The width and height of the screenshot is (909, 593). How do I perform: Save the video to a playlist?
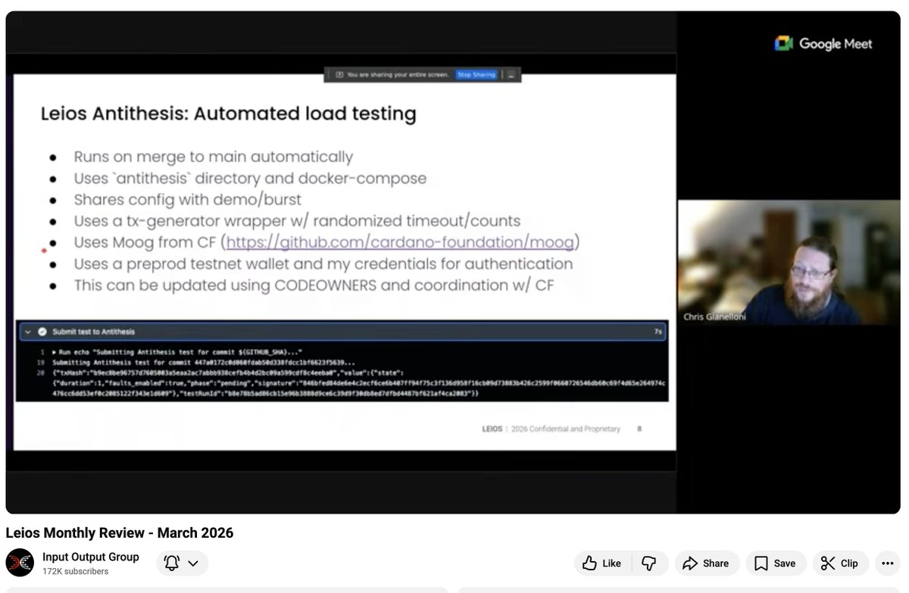click(776, 563)
